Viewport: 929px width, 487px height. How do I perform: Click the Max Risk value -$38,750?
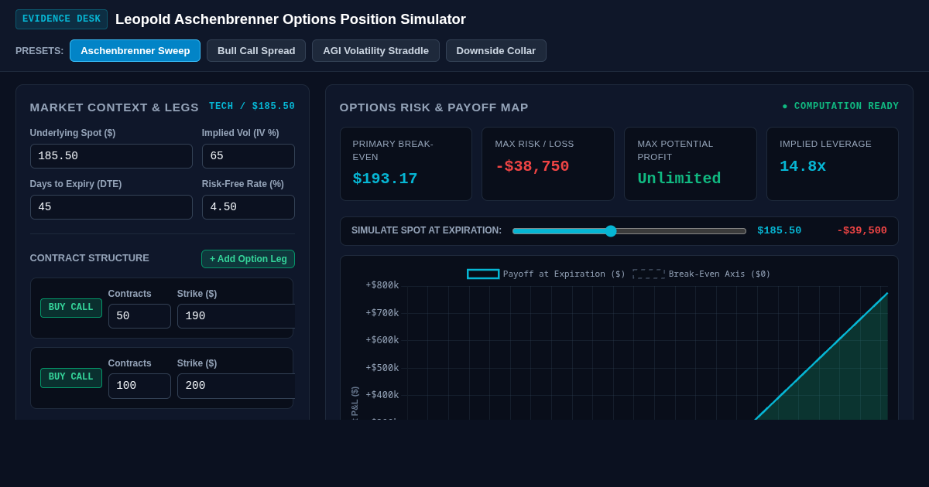(x=532, y=166)
